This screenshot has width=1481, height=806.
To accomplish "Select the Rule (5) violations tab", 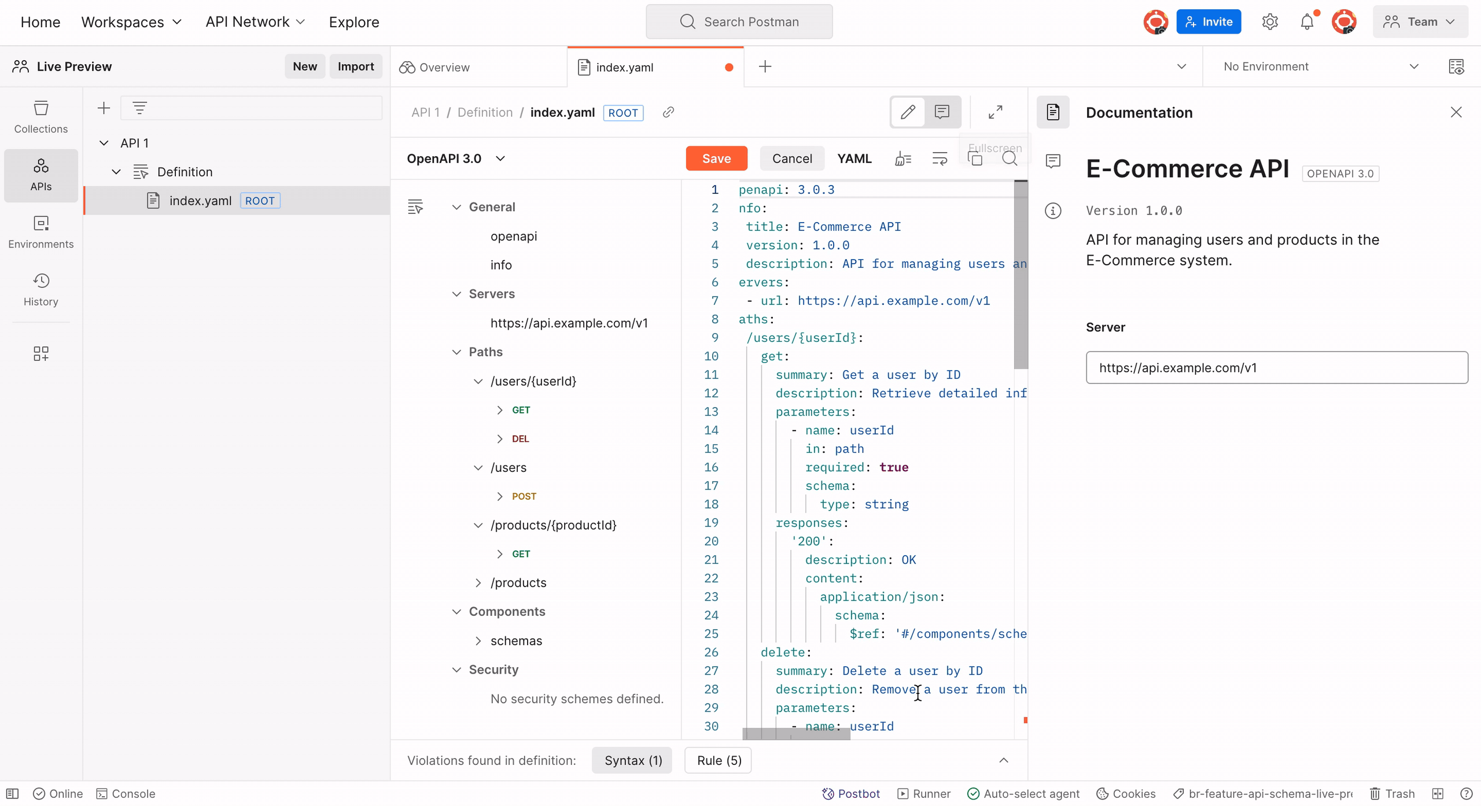I will coord(719,760).
